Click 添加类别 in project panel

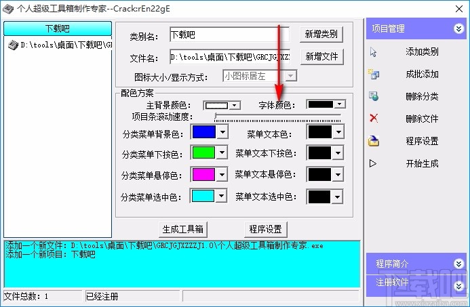click(x=422, y=52)
